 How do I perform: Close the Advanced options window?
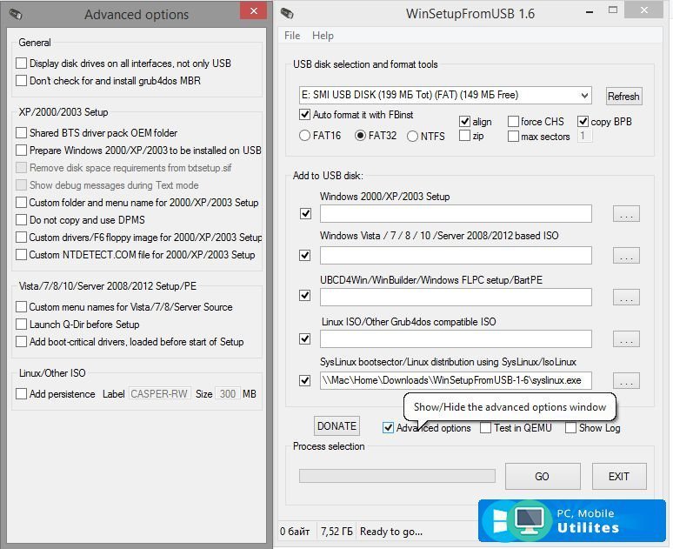click(x=254, y=10)
